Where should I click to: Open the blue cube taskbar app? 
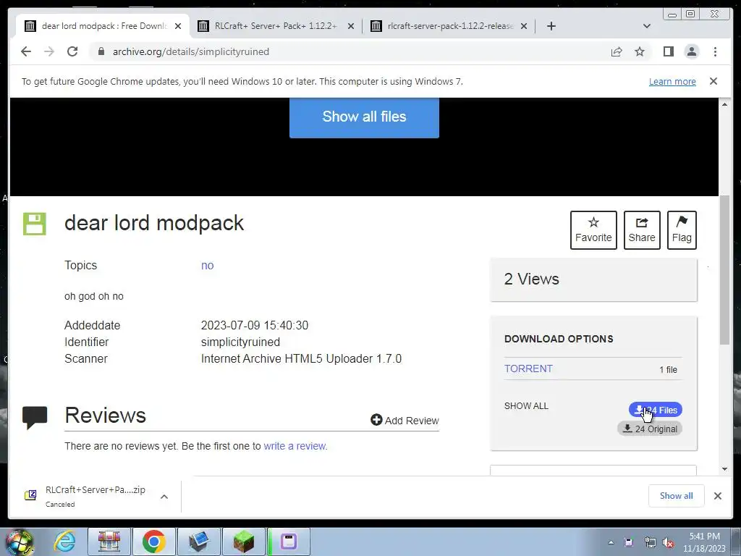[198, 542]
